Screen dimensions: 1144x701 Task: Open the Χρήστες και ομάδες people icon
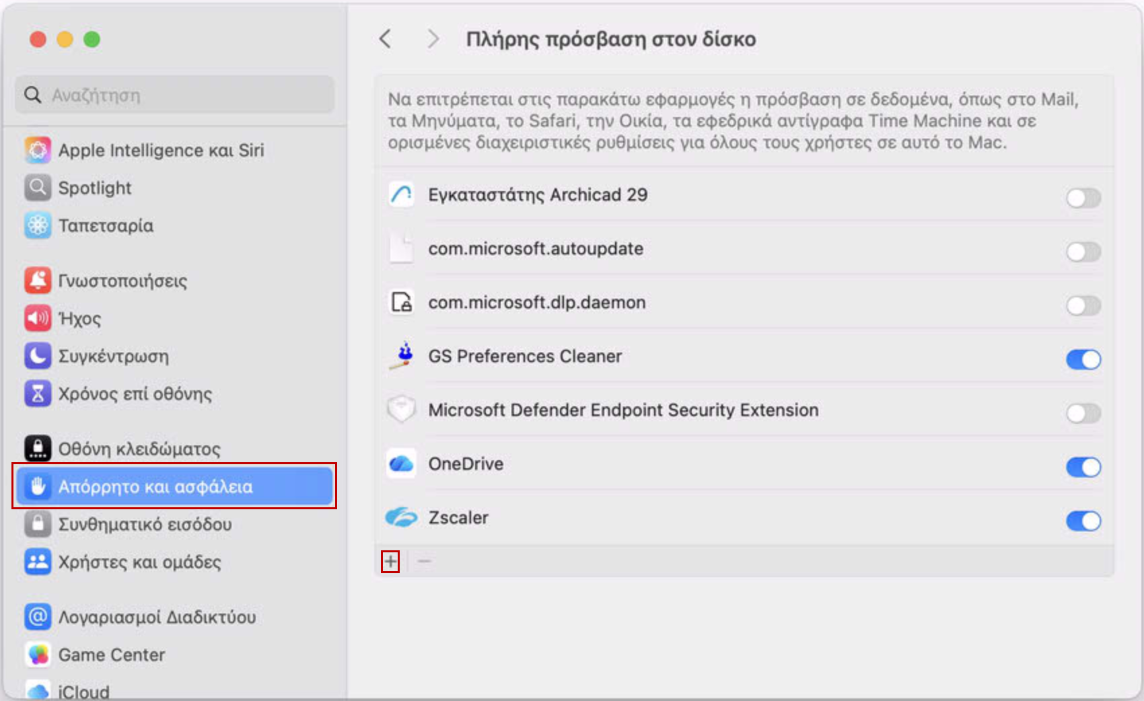point(38,562)
